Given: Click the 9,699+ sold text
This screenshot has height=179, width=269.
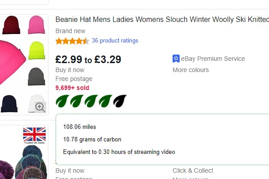Looking at the screenshot, I should pos(72,88).
